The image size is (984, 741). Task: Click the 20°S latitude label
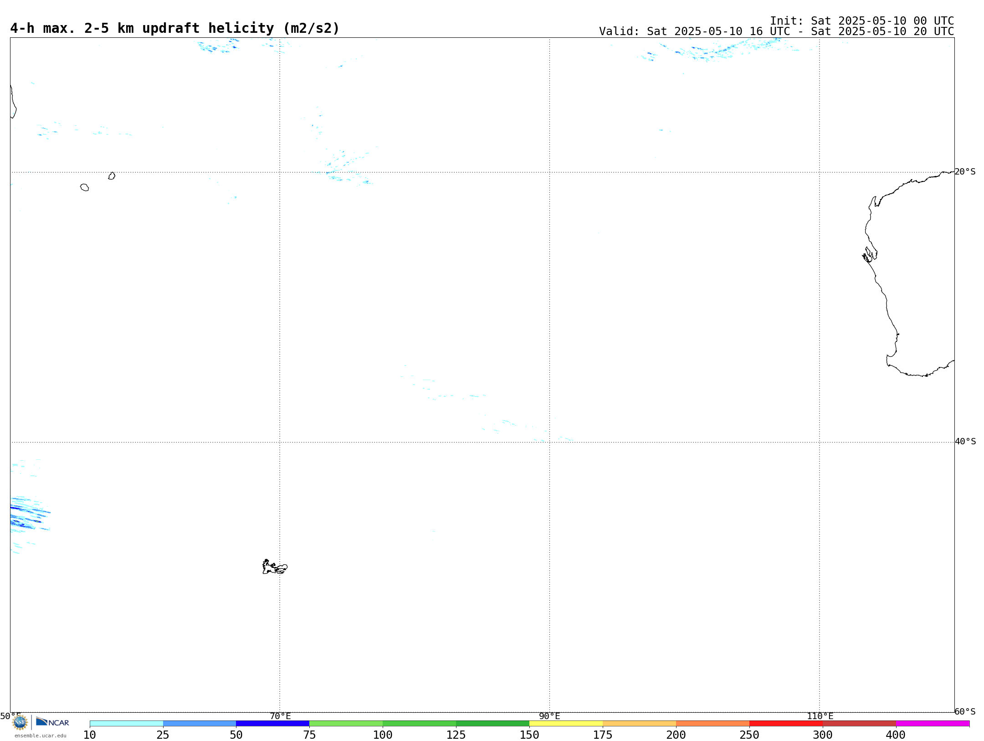(x=965, y=172)
